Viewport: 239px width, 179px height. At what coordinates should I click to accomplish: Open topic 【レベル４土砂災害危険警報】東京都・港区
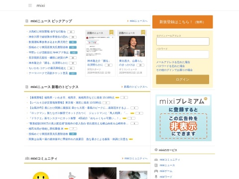(65, 103)
